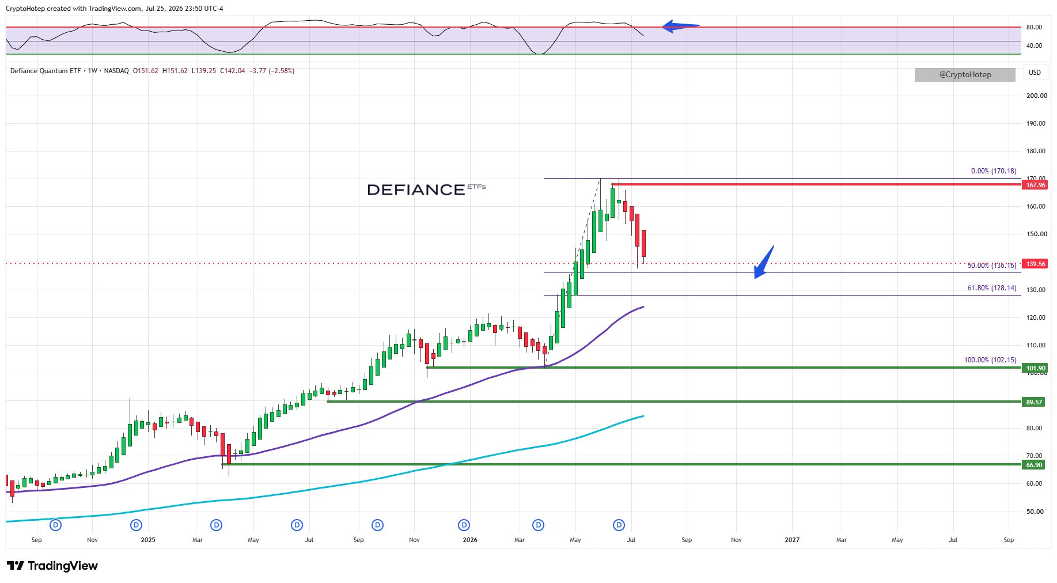Viewport: 1057px width, 583px height.
Task: Click the 200.00 price axis label
Action: coord(1037,96)
